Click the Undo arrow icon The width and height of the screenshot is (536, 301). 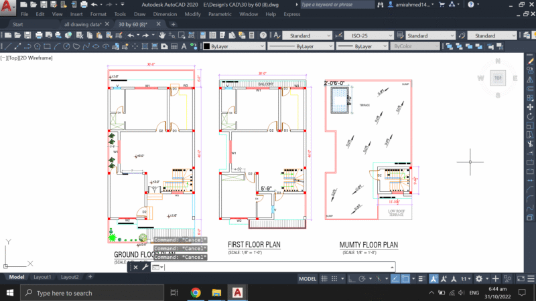pos(131,35)
